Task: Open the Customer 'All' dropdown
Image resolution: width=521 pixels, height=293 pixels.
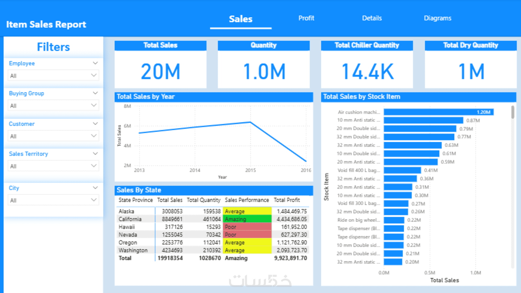Action: (53, 136)
